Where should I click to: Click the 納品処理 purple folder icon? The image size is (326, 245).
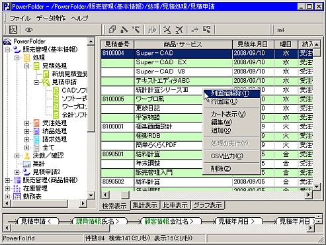click(x=36, y=131)
